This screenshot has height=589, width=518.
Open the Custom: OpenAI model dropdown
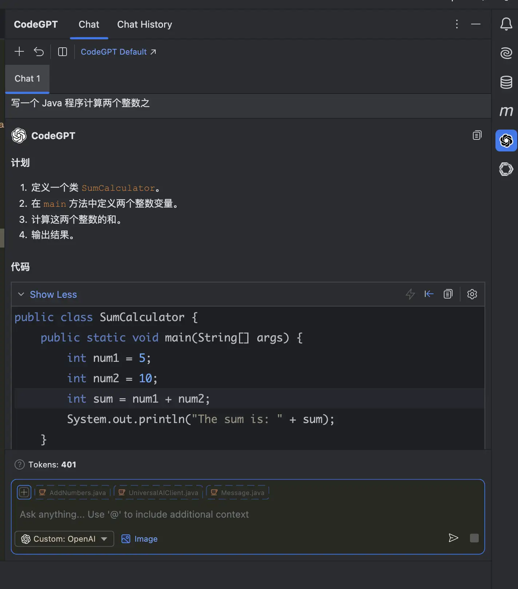64,539
